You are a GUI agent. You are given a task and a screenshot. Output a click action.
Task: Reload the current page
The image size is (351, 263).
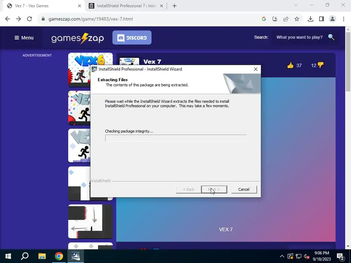coord(29,19)
